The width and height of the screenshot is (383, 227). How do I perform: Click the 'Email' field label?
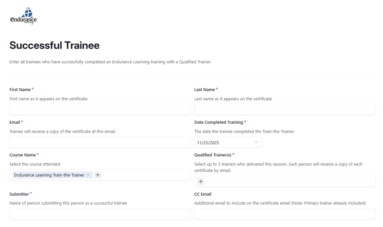point(15,122)
